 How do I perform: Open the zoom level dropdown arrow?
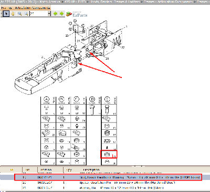49,14
